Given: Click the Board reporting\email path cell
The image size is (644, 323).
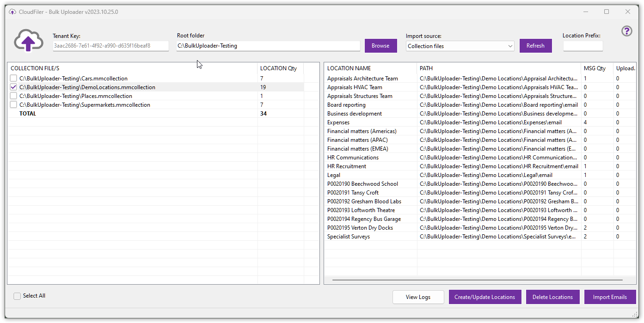Looking at the screenshot, I should point(499,105).
